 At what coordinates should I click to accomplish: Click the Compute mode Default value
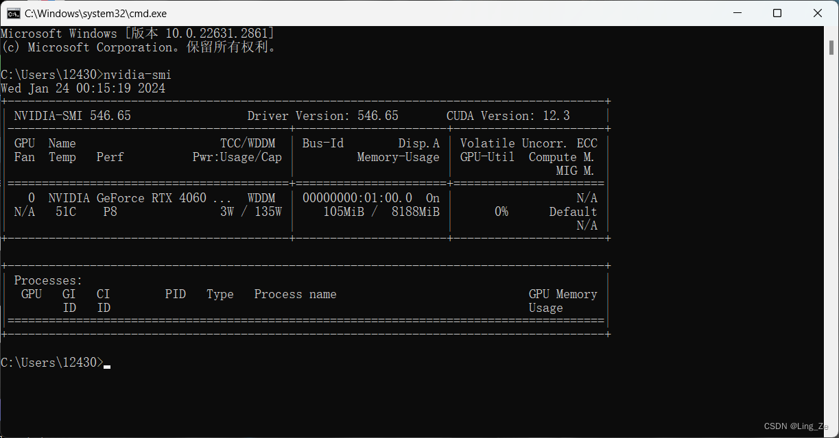(x=574, y=212)
